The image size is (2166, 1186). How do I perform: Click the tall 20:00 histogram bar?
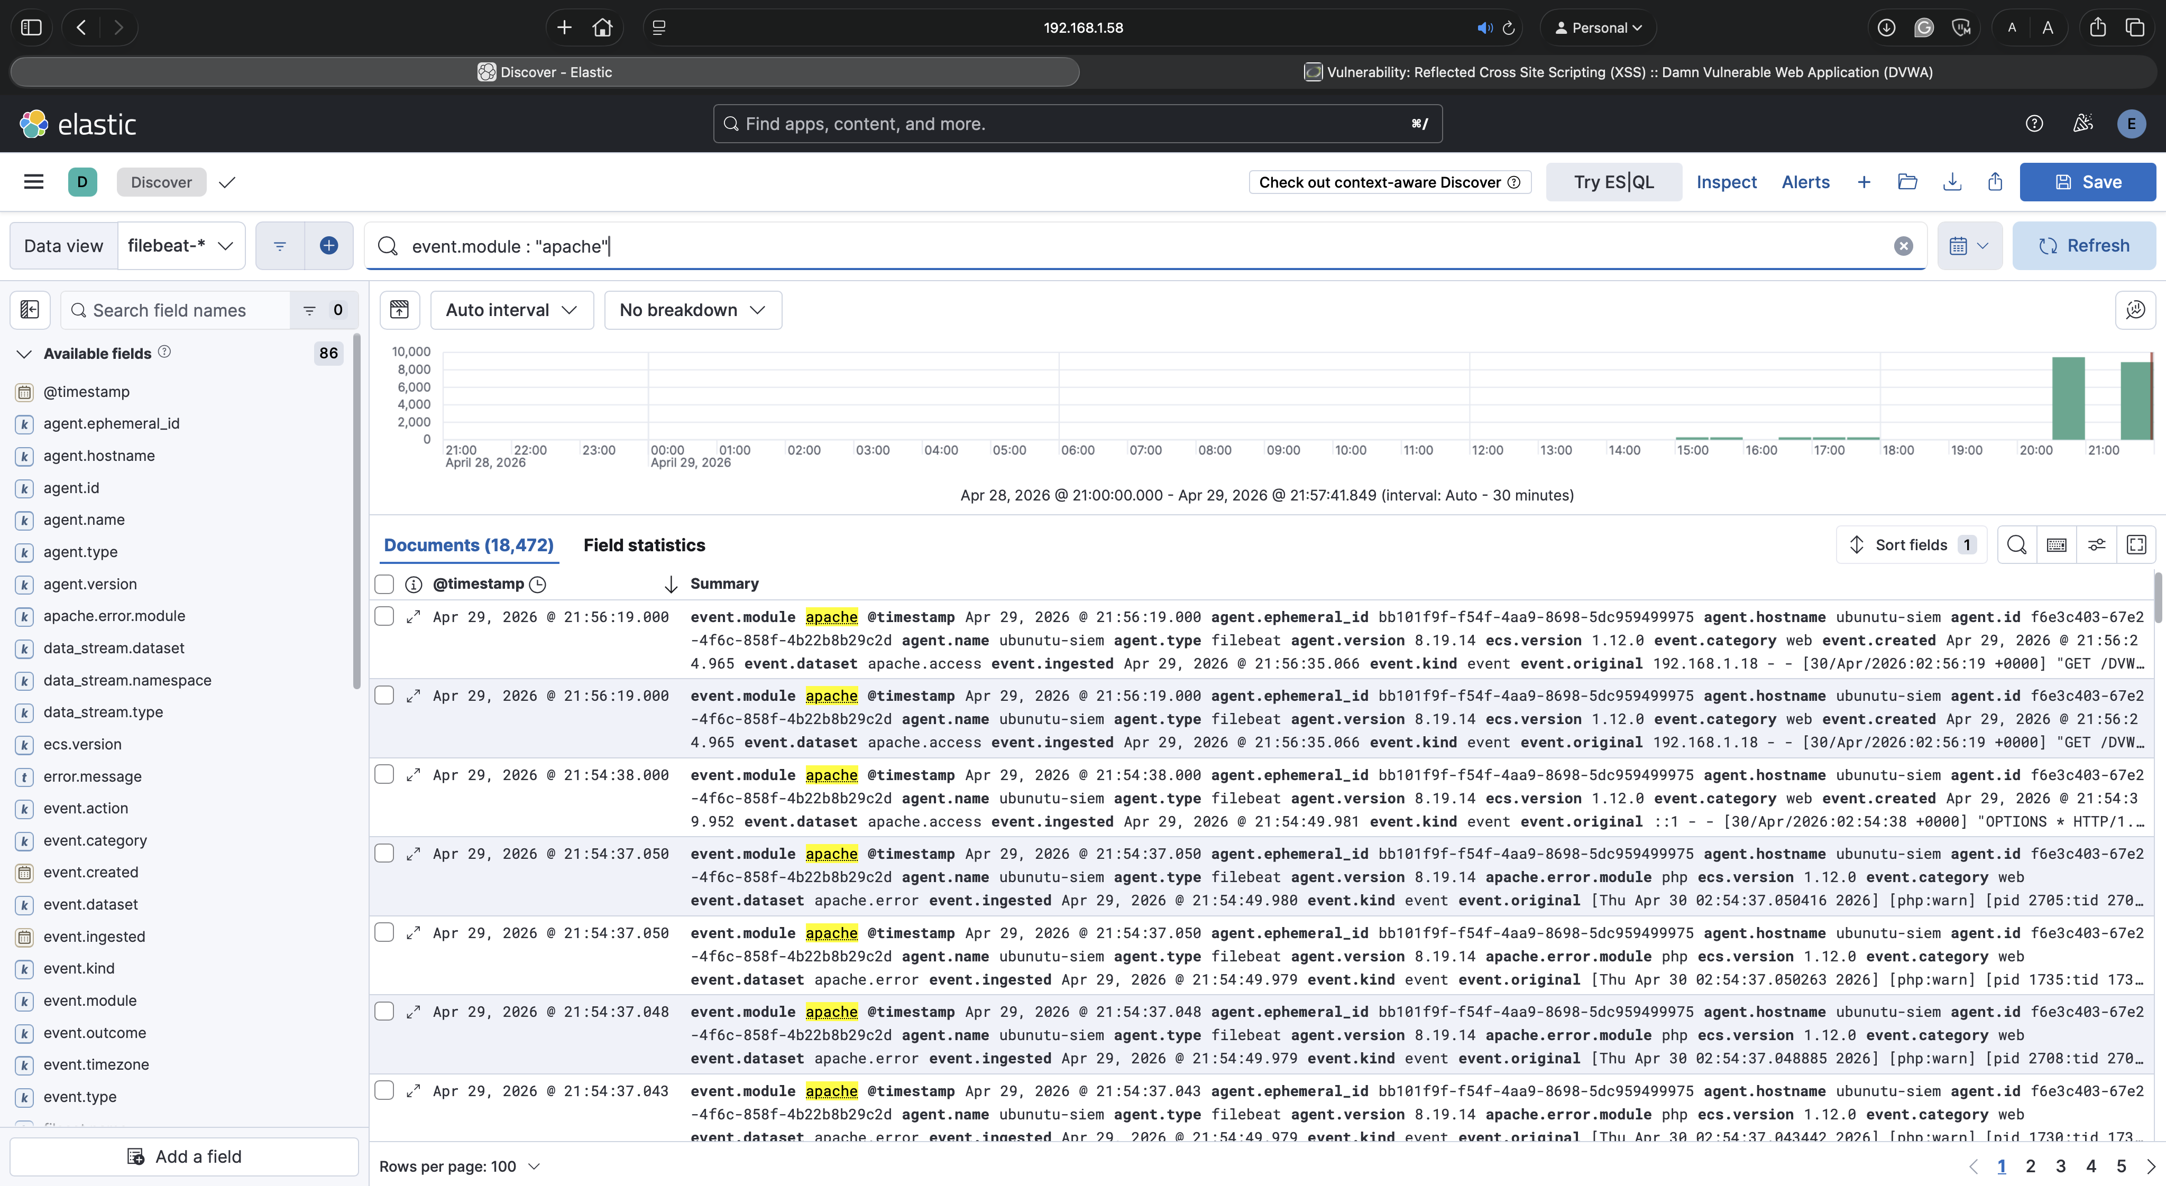pos(2069,399)
